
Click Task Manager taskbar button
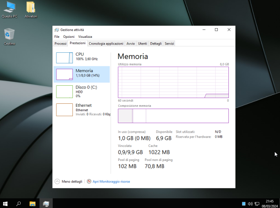pos(46,204)
